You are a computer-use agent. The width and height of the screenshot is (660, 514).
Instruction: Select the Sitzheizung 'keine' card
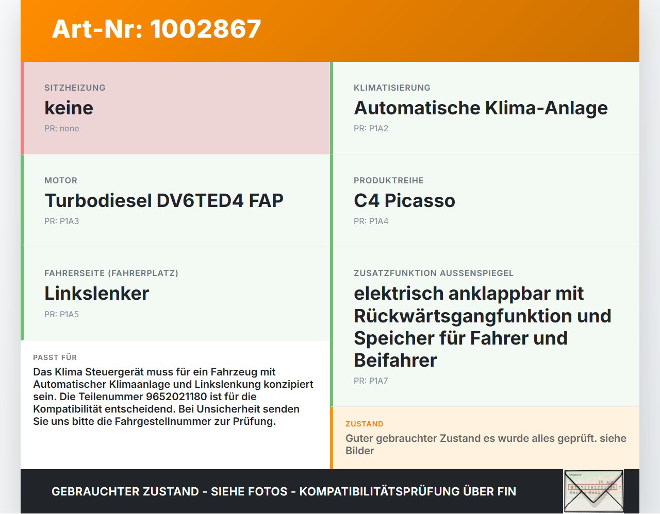[x=175, y=108]
